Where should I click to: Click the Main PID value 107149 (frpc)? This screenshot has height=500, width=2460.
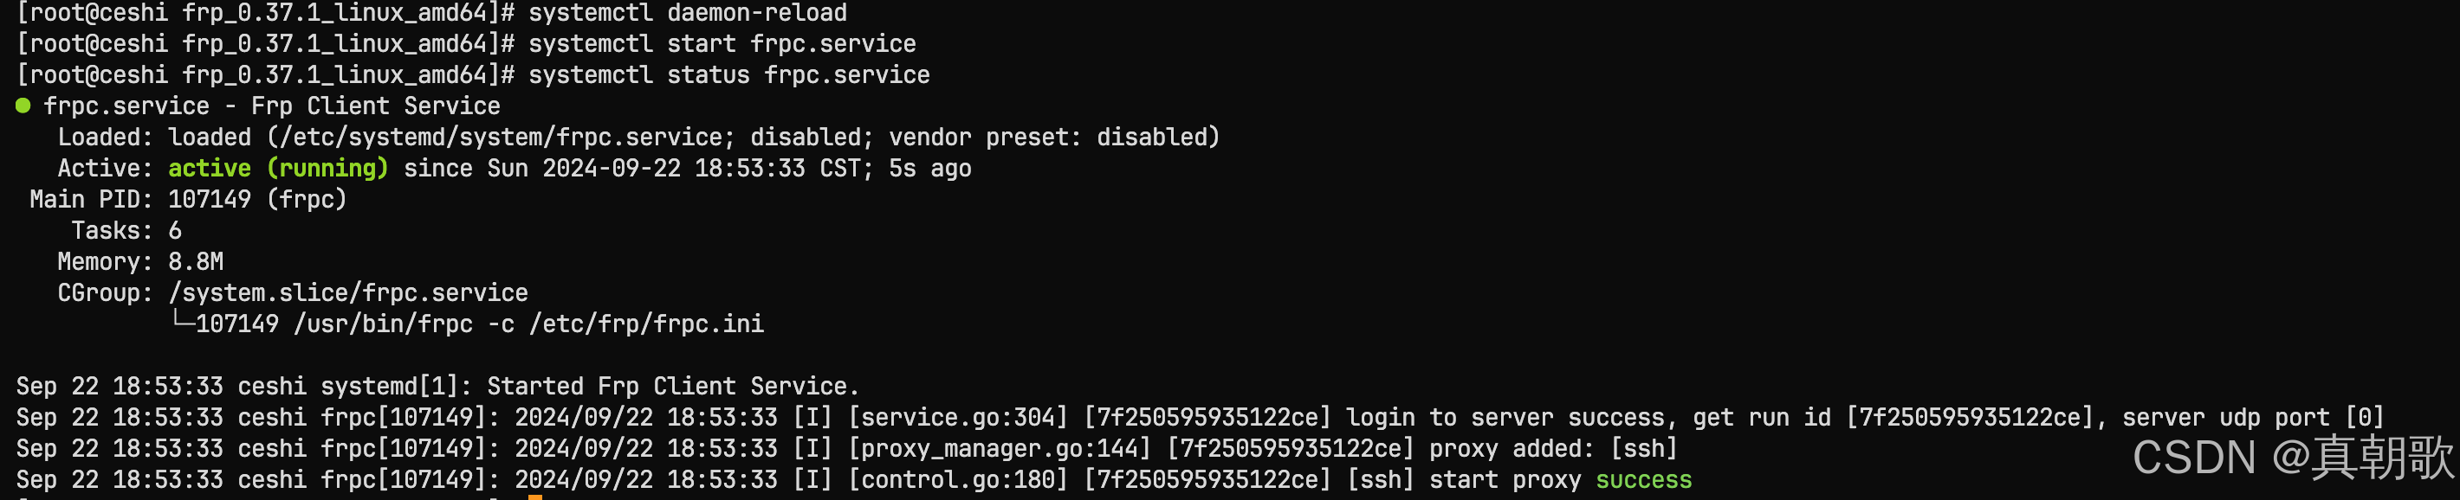[x=257, y=200]
